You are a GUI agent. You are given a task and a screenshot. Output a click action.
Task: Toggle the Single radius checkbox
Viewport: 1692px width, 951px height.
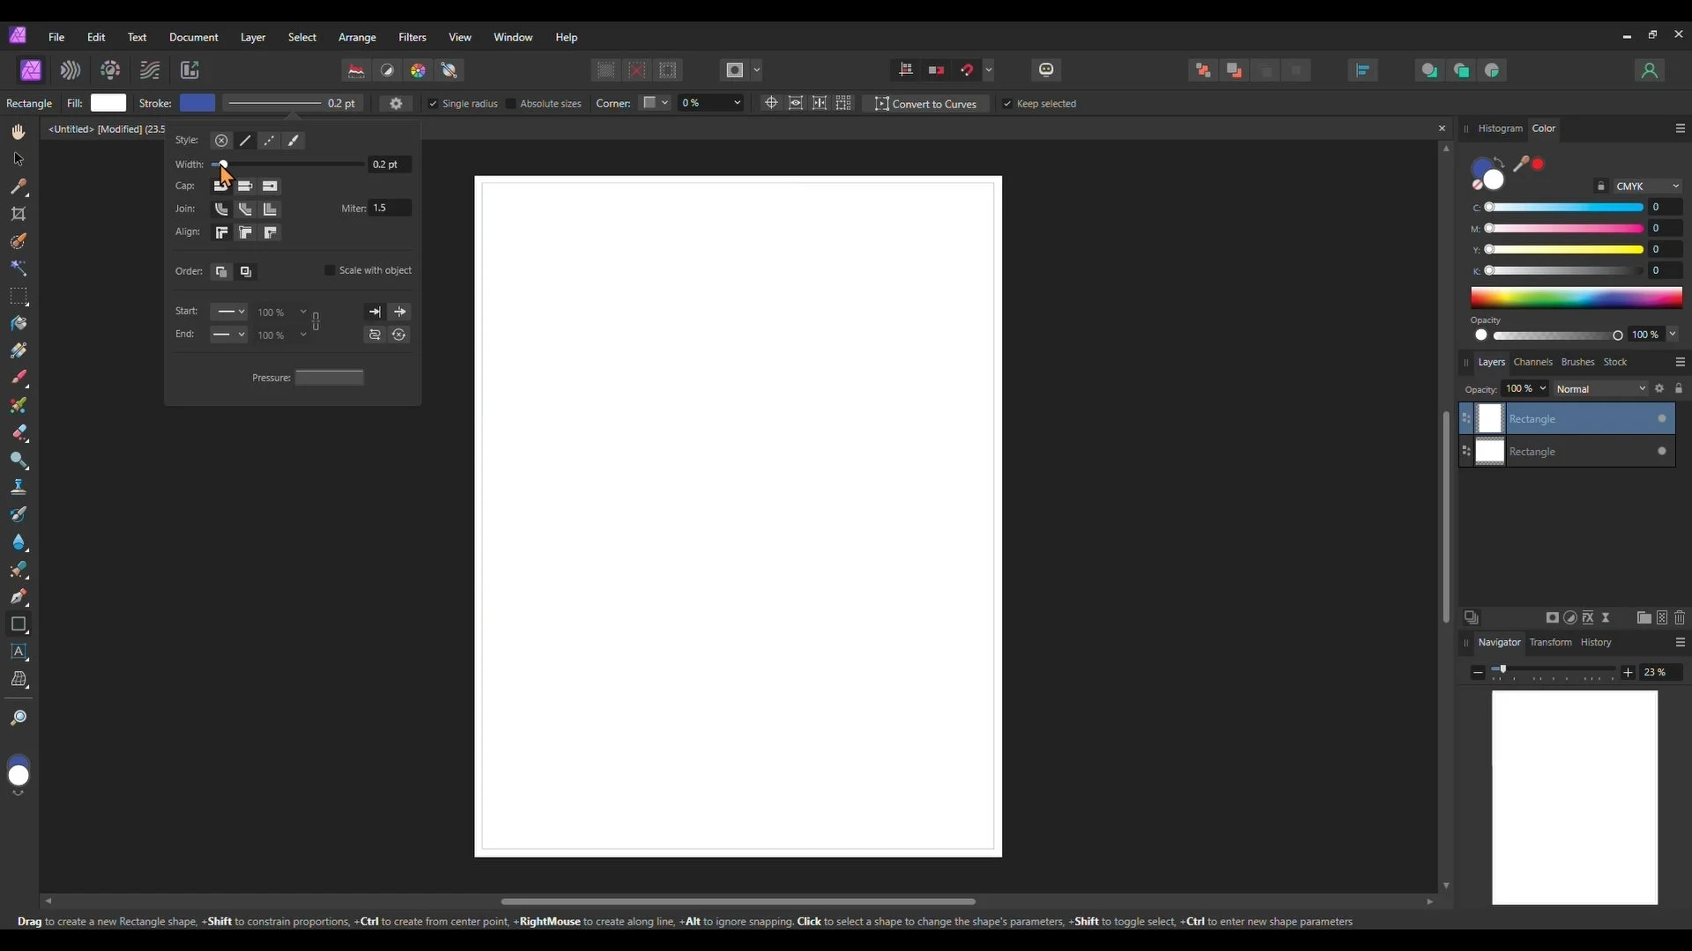tap(433, 104)
